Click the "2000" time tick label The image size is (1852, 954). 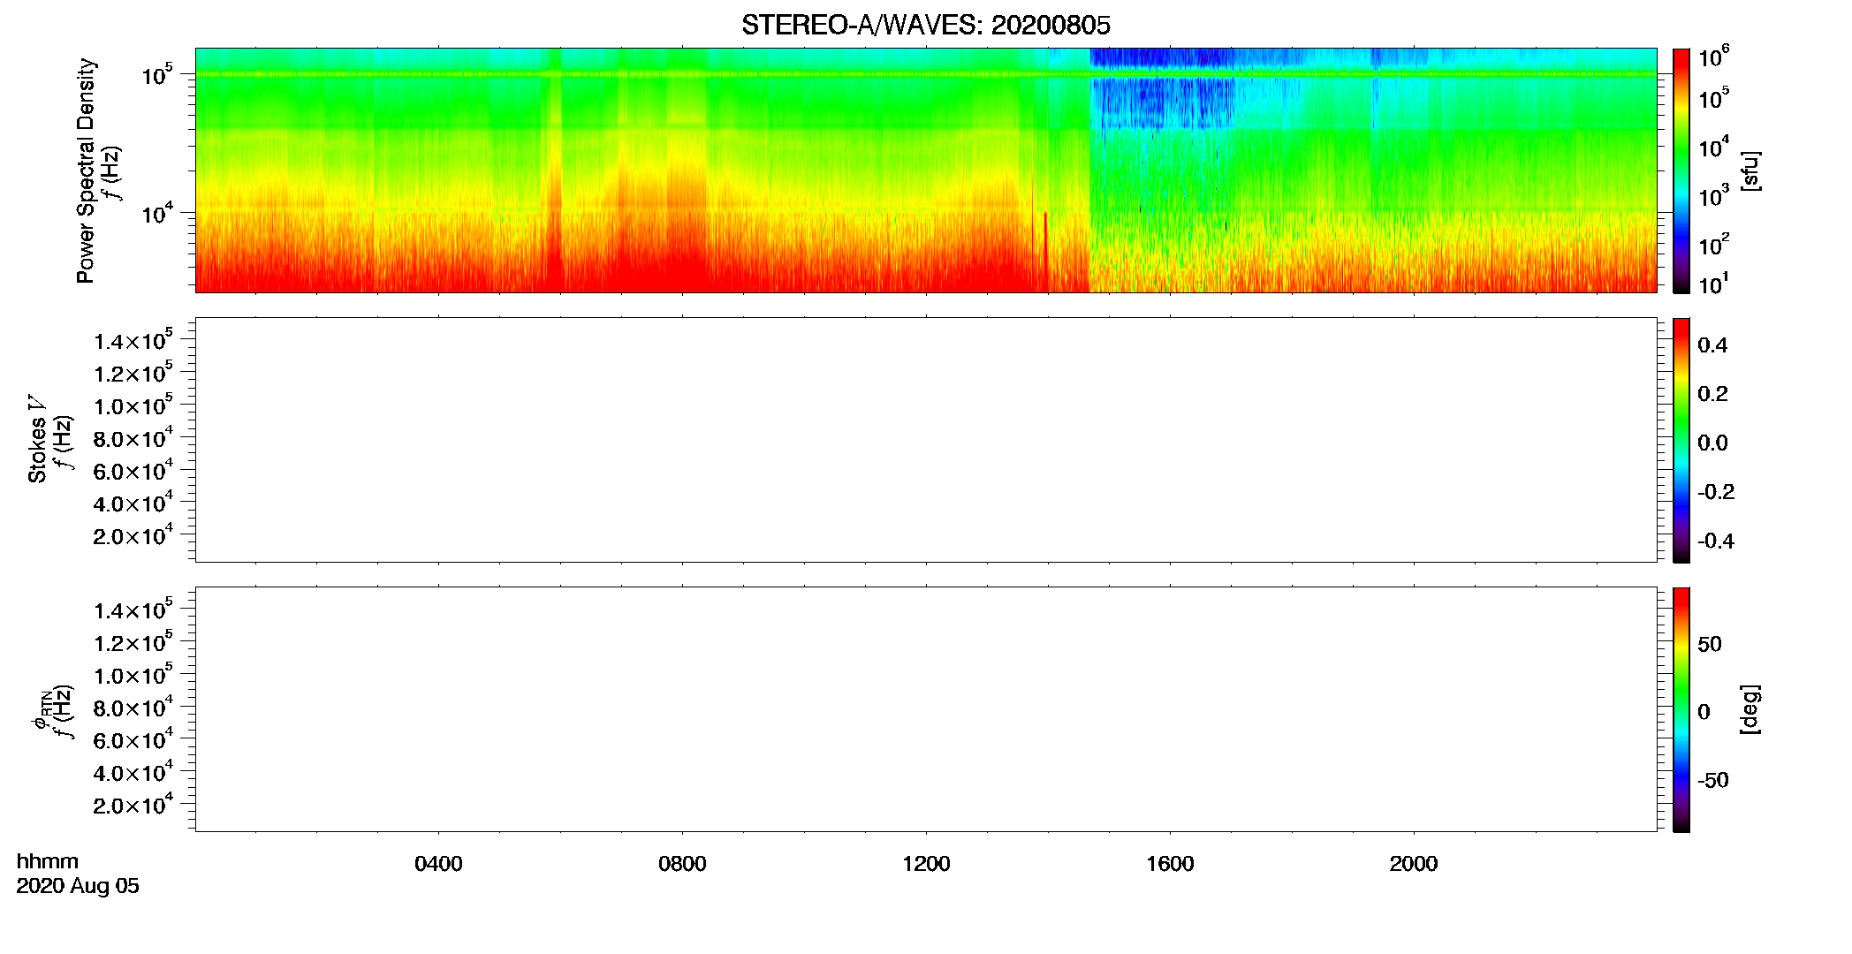pos(1414,864)
